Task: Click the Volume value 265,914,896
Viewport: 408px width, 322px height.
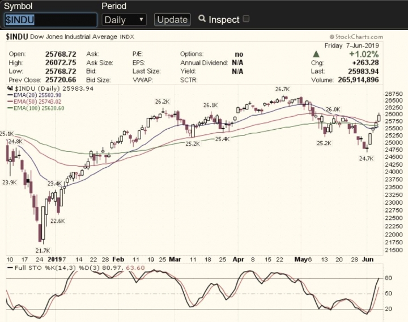Action: (x=358, y=80)
